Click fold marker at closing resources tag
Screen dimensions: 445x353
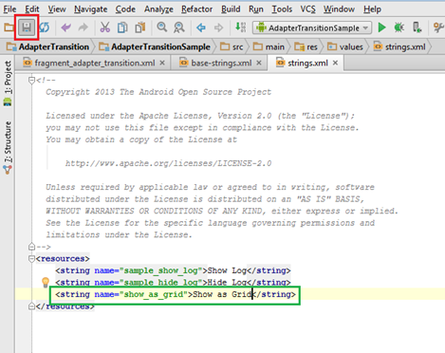[31, 307]
